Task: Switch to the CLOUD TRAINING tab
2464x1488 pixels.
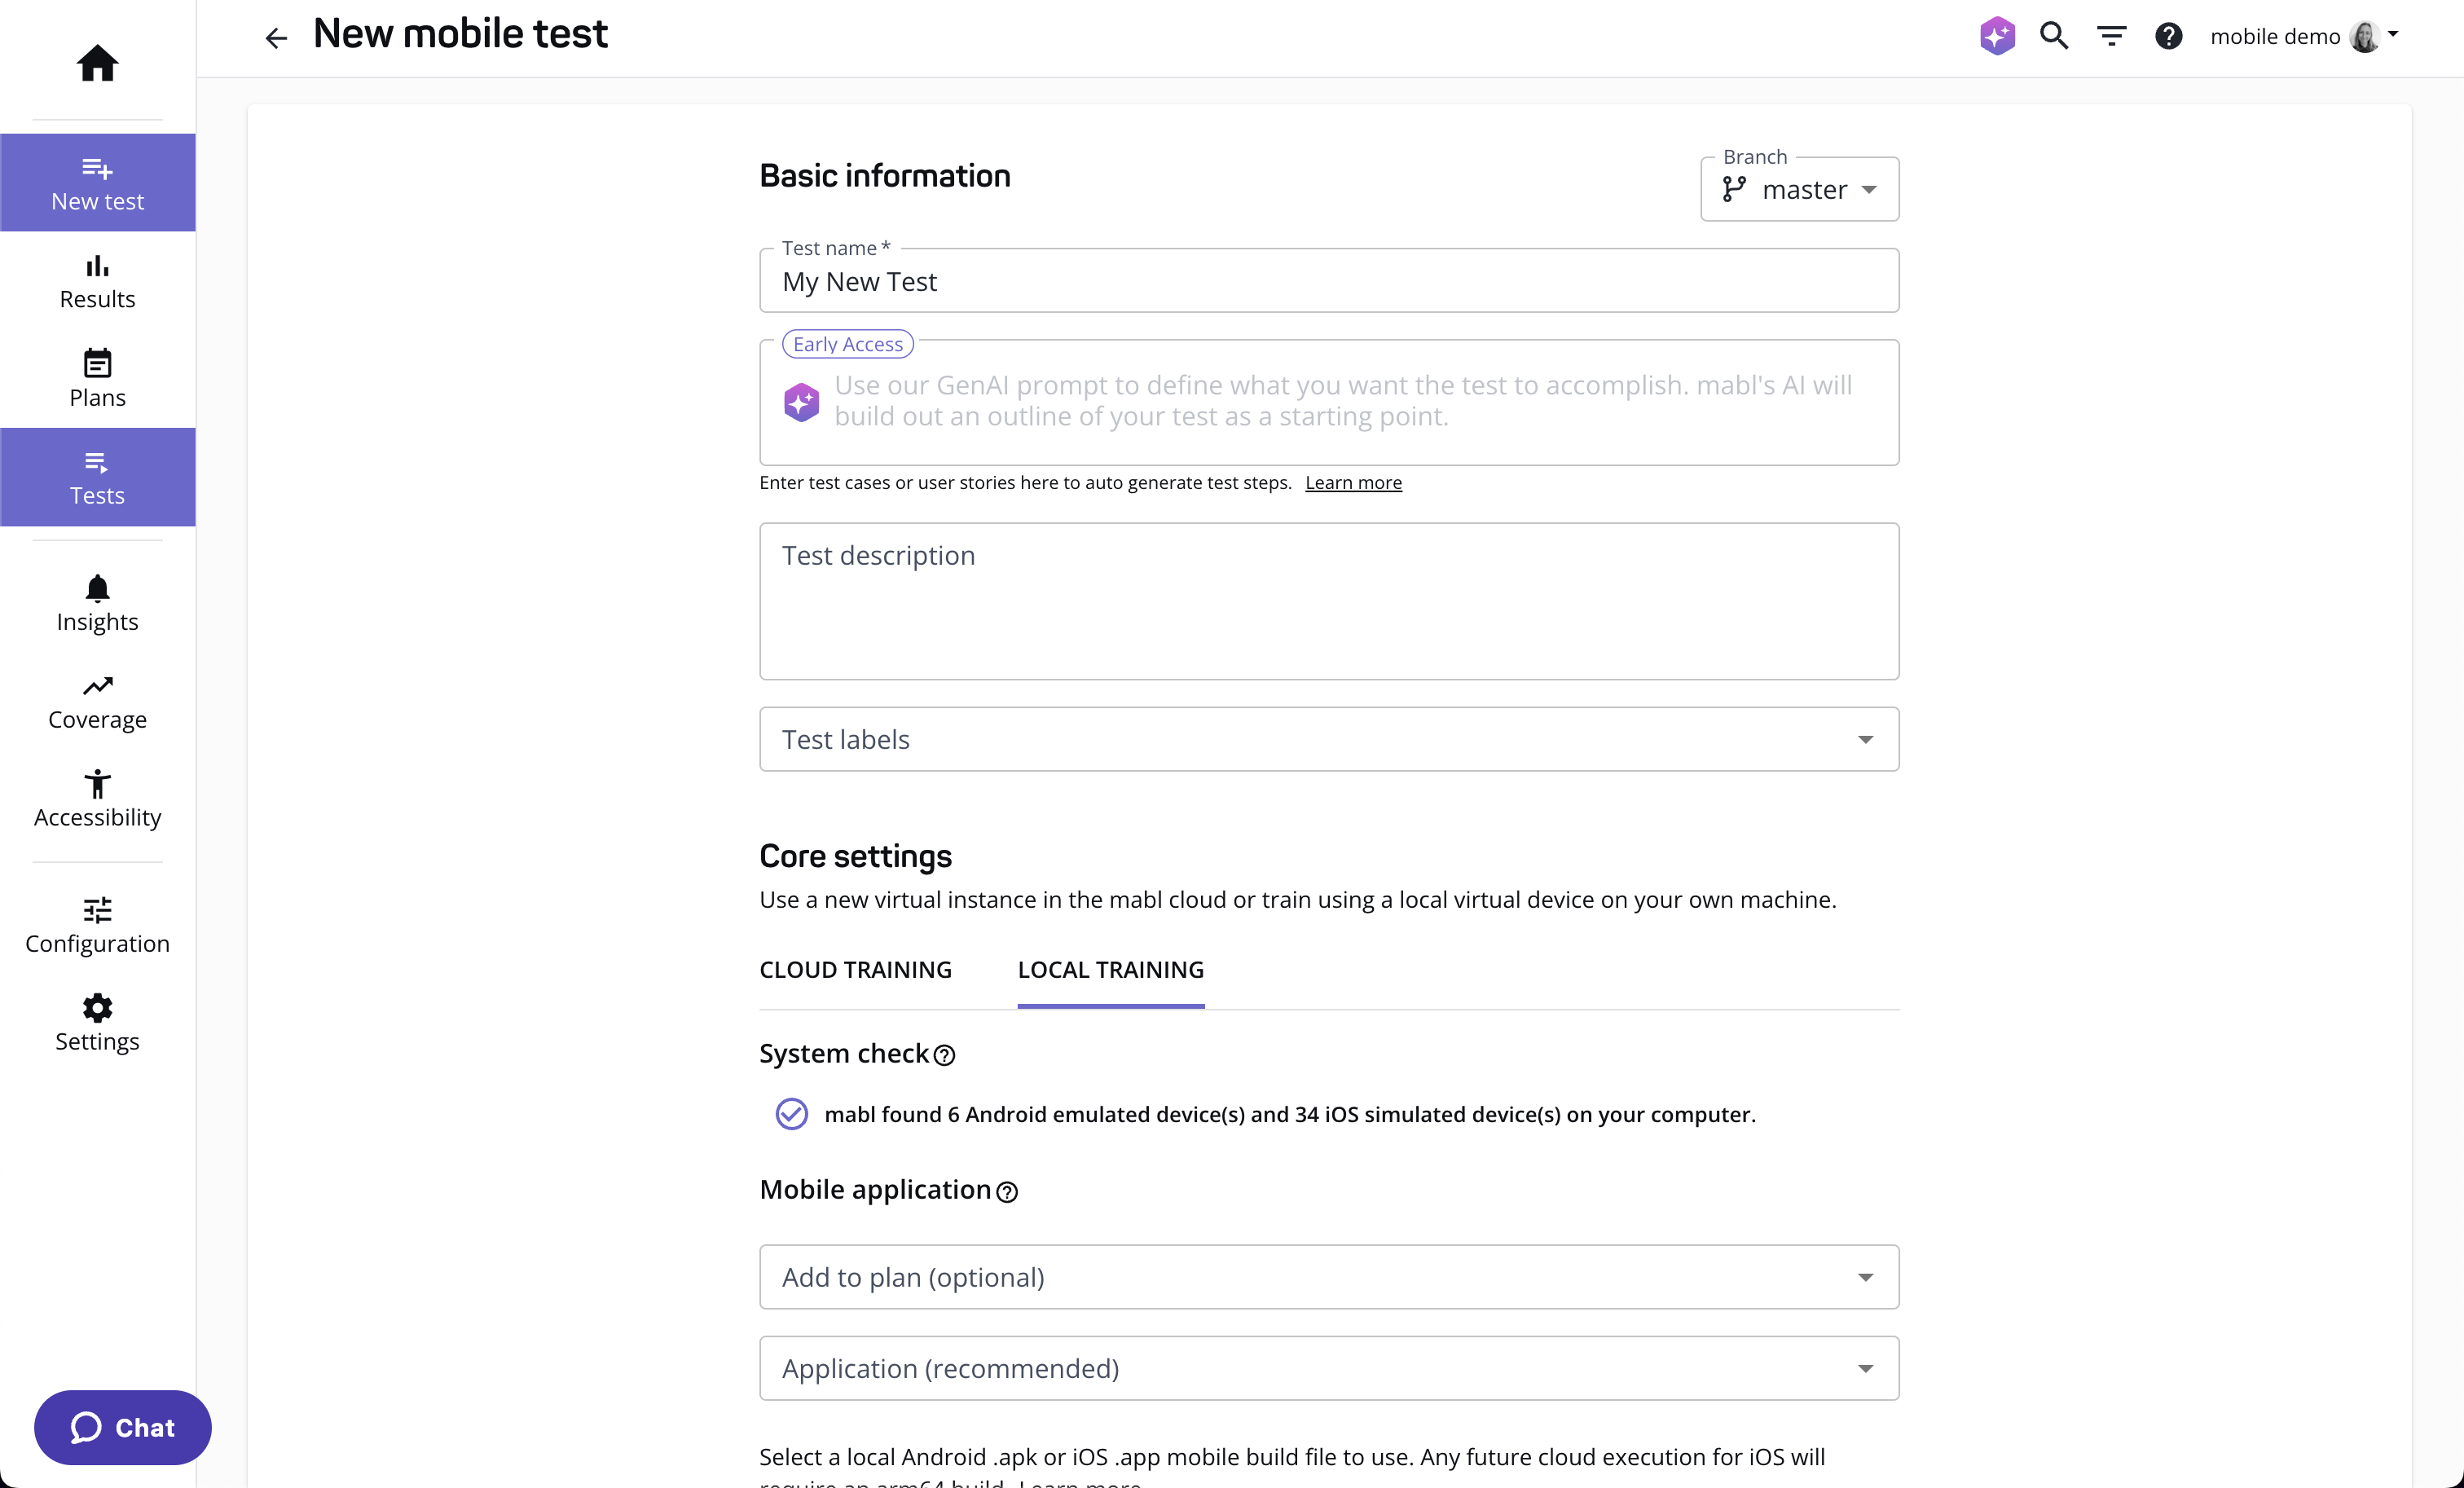Action: coord(855,969)
